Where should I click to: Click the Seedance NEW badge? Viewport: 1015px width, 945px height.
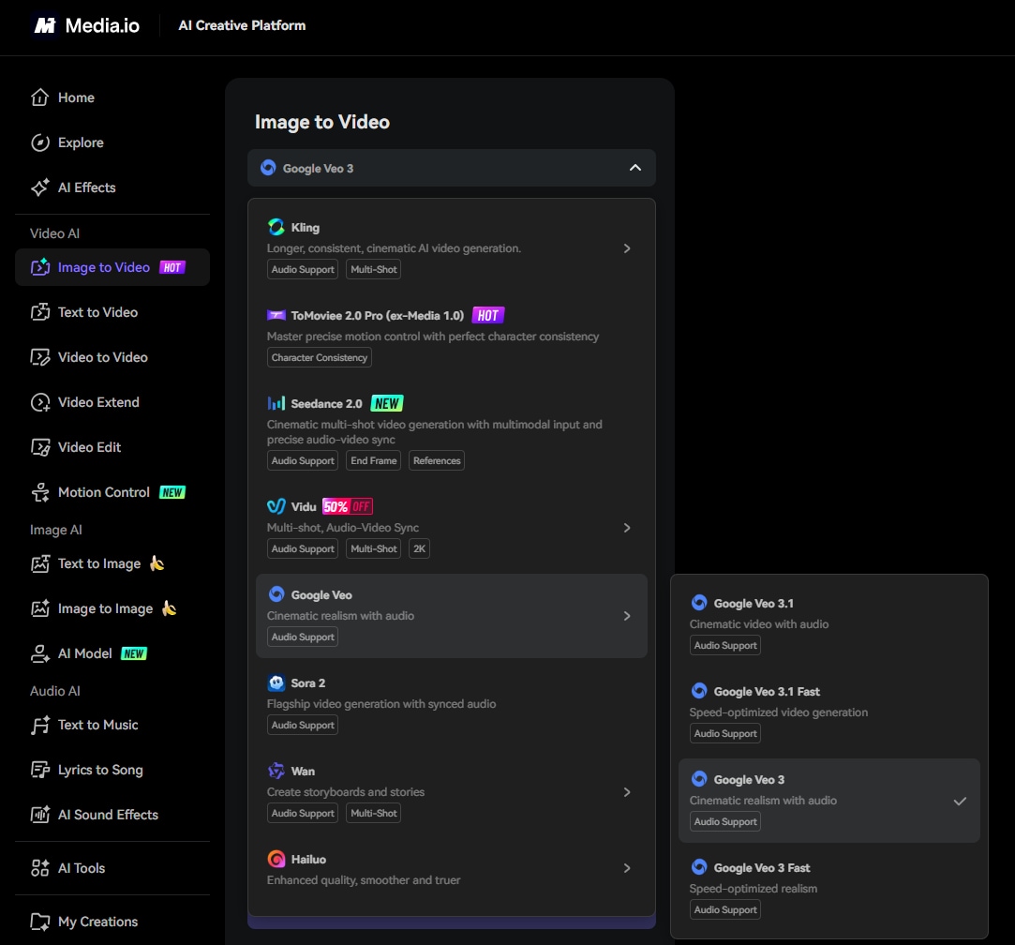[x=387, y=403]
